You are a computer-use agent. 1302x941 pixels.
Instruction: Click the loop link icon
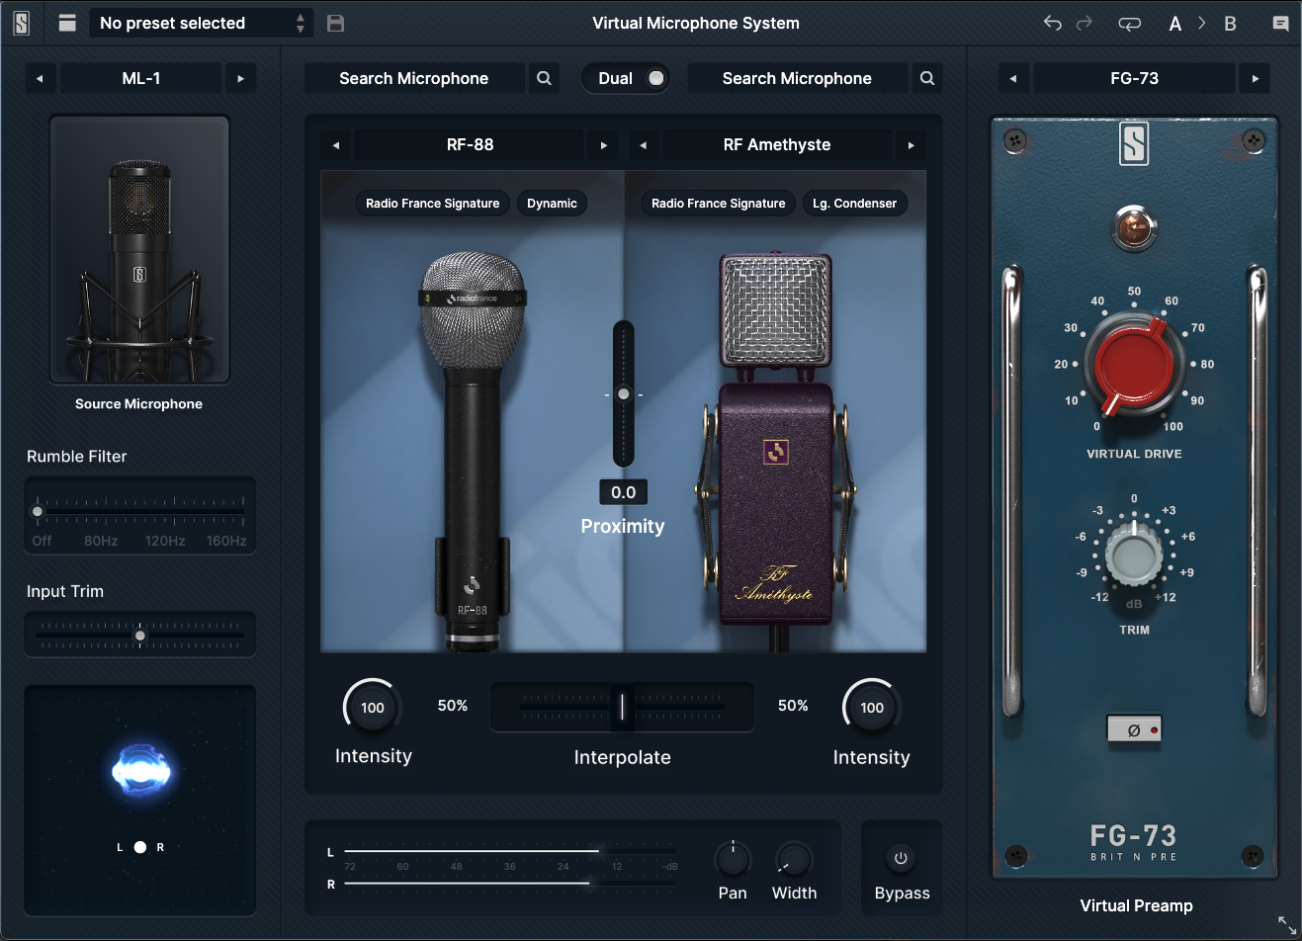point(1129,24)
